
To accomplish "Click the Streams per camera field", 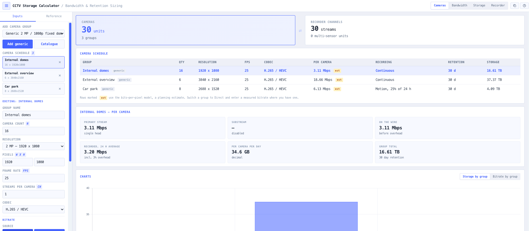I will (34, 194).
